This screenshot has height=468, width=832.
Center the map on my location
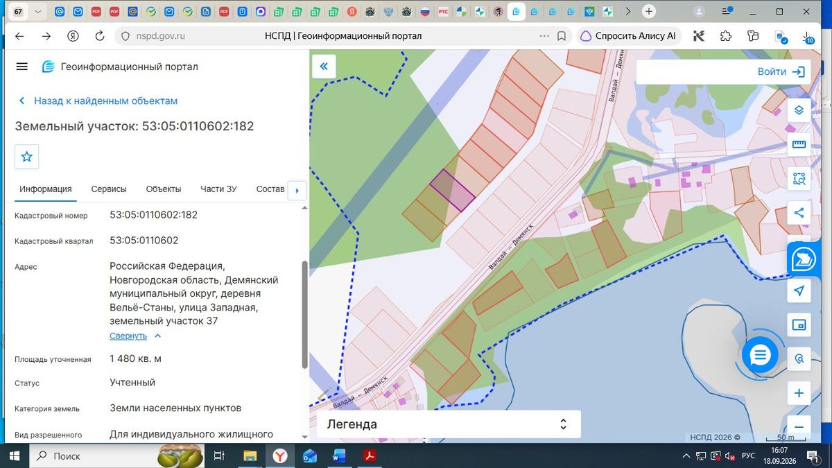[799, 291]
